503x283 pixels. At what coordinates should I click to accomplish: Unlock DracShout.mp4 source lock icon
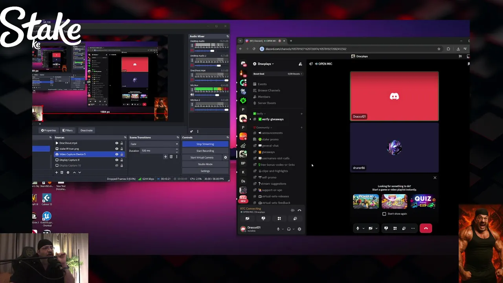coord(121,143)
